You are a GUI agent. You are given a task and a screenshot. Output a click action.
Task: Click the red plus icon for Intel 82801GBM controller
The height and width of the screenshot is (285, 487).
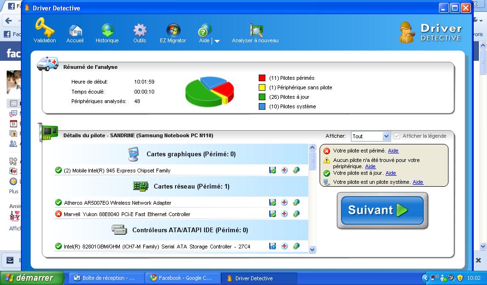(x=284, y=246)
